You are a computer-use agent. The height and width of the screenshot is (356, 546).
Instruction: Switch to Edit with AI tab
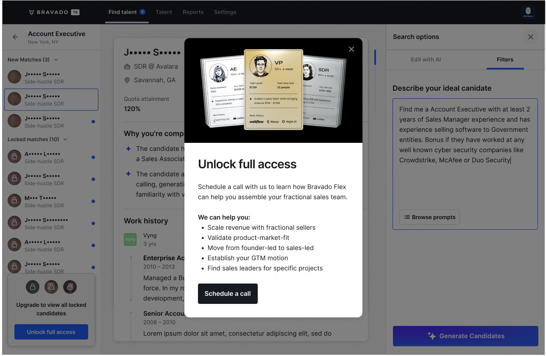pos(426,59)
